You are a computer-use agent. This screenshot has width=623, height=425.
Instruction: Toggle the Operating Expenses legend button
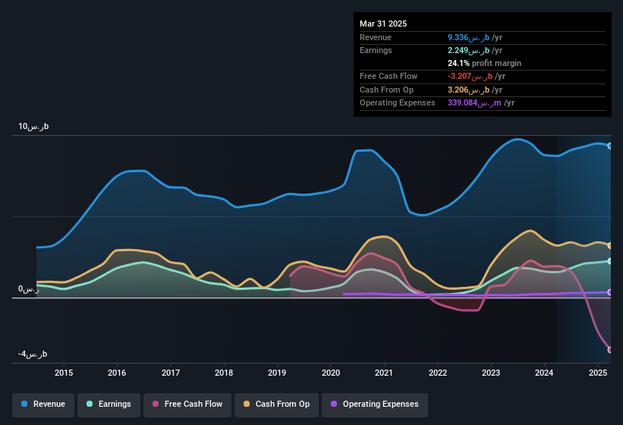pyautogui.click(x=375, y=405)
